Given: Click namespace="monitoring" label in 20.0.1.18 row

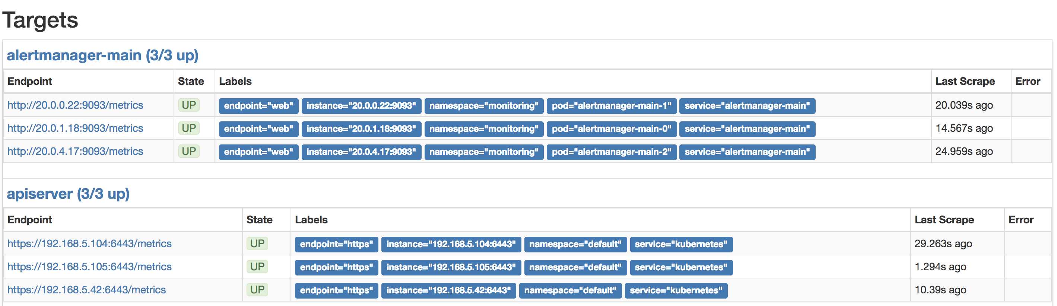Looking at the screenshot, I should point(484,129).
